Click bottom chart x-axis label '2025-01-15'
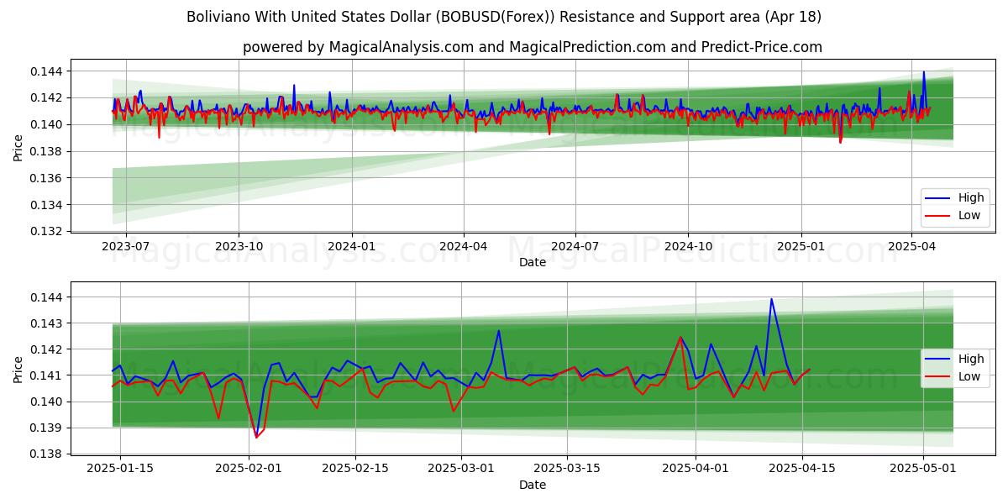The width and height of the screenshot is (1008, 504). point(119,469)
